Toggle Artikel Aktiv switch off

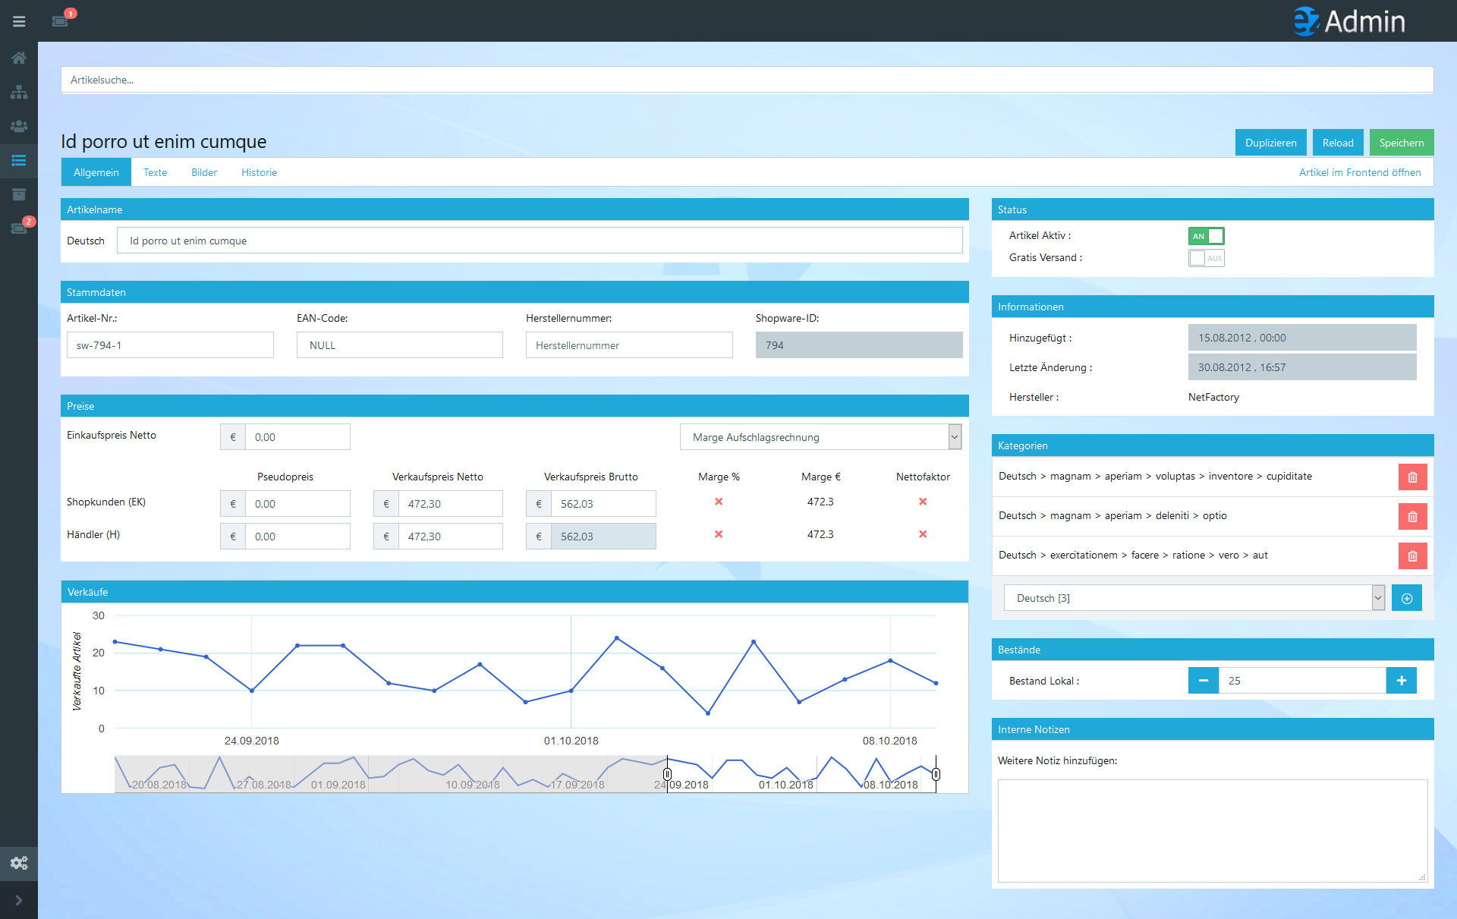[1206, 236]
